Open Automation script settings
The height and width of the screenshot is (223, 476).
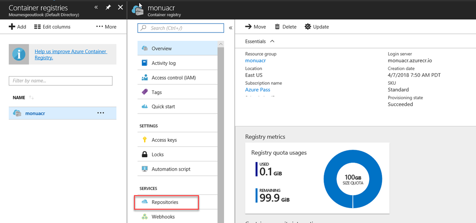(x=178, y=169)
